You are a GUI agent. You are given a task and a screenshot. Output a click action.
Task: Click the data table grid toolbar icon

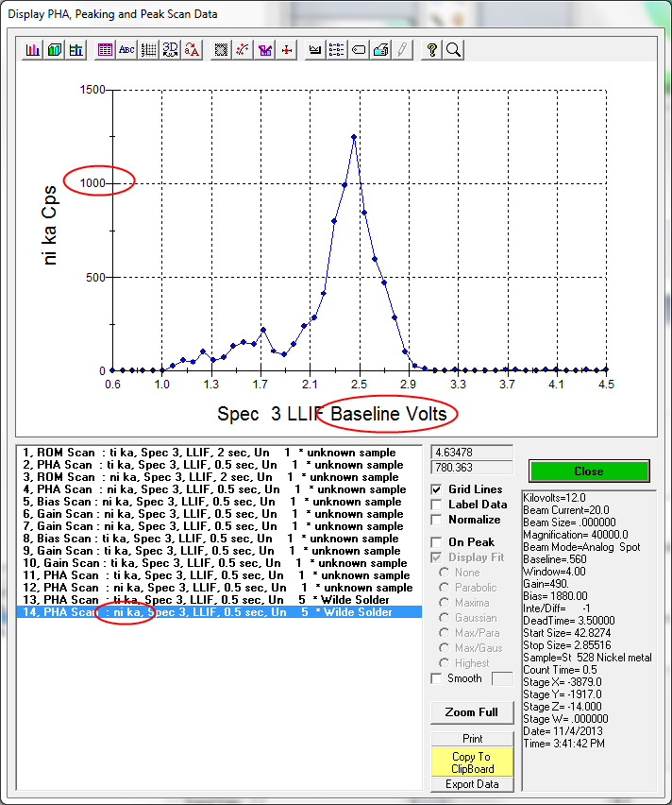[105, 50]
